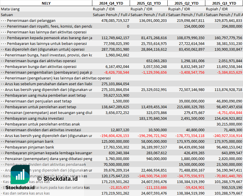This screenshot has width=243, height=196.
Task: Select cell value 183,170,840,504
Action: click(x=153, y=118)
